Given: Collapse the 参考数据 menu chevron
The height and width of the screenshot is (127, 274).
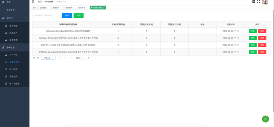Looking at the screenshot, I should (26, 47).
